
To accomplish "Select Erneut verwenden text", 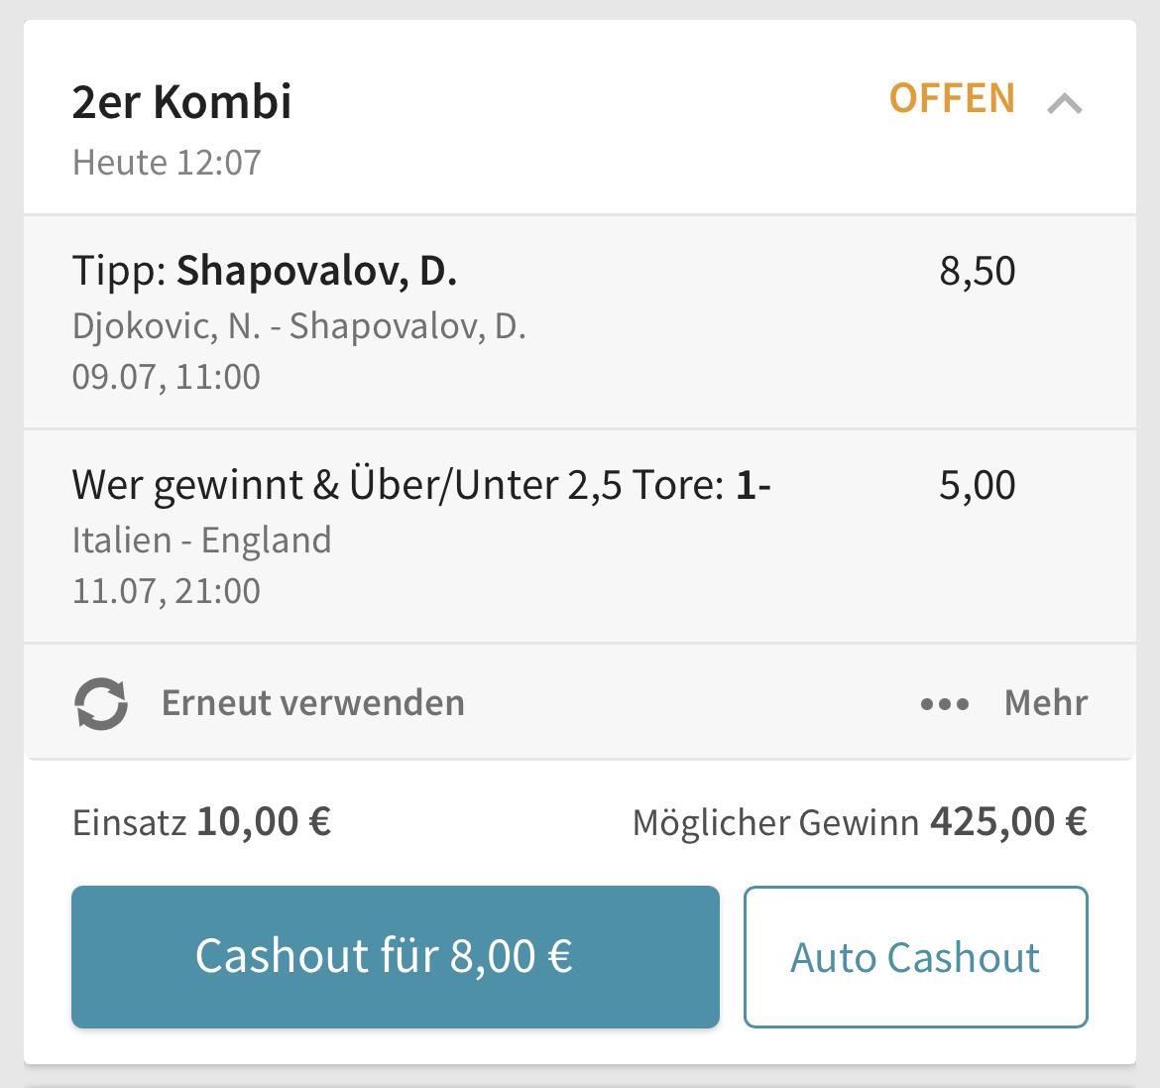I will click(313, 702).
